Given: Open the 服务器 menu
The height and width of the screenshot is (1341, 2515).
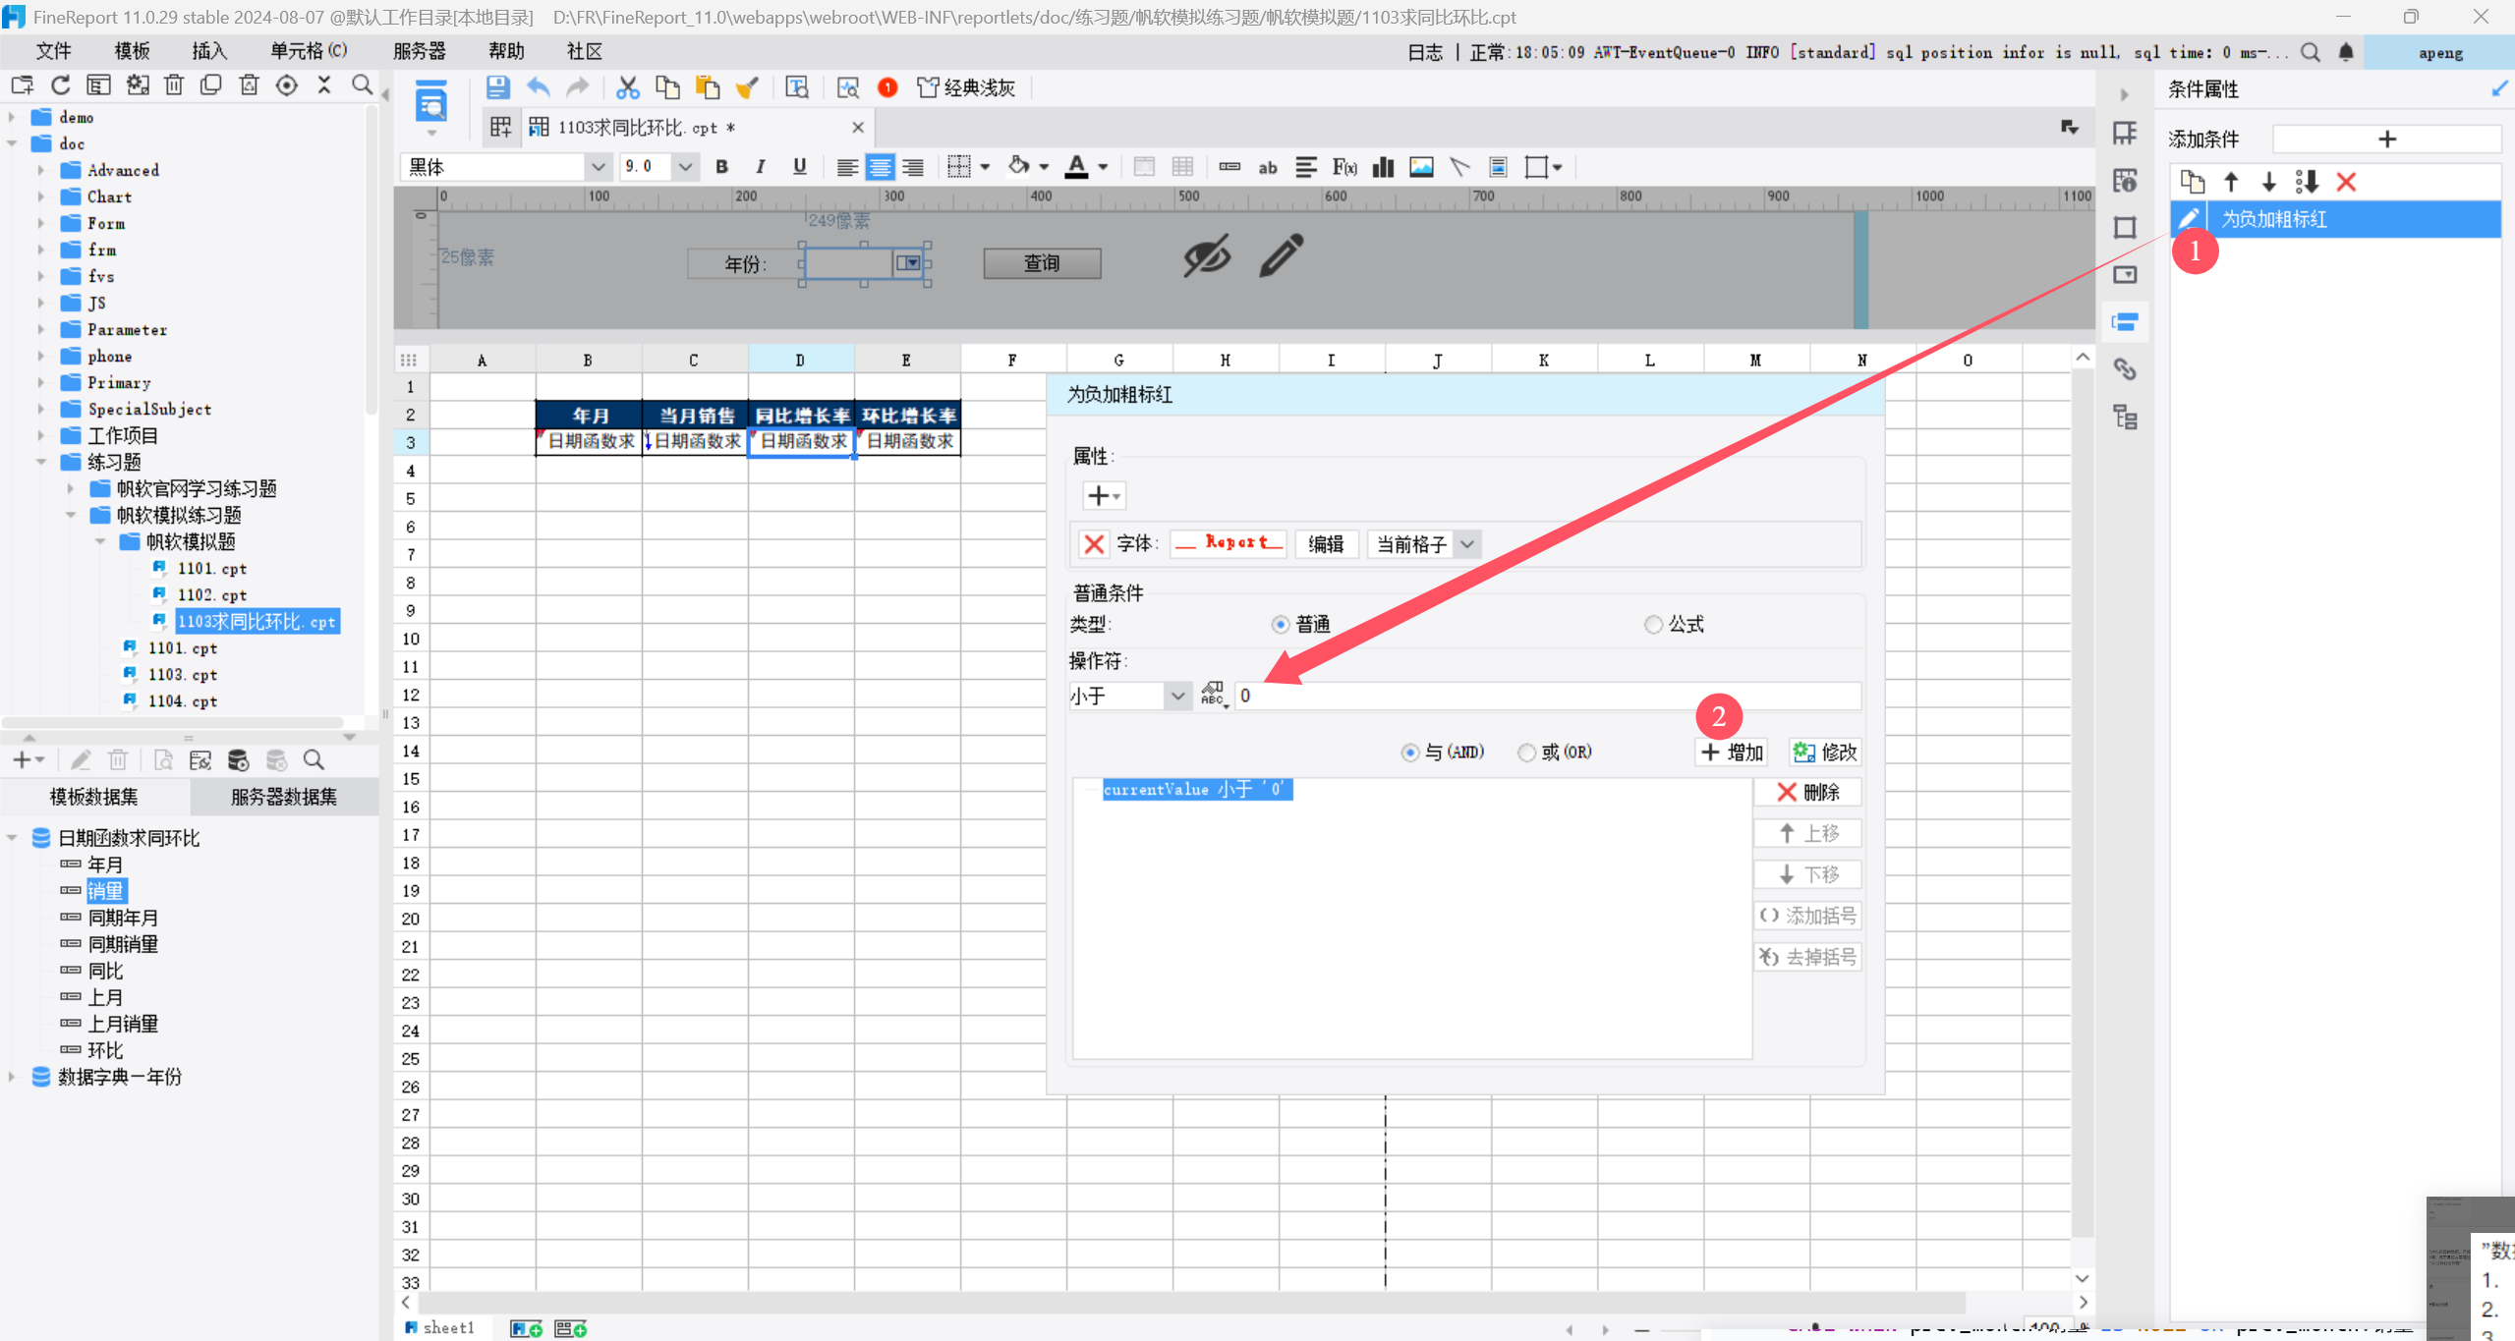Looking at the screenshot, I should click(x=419, y=51).
